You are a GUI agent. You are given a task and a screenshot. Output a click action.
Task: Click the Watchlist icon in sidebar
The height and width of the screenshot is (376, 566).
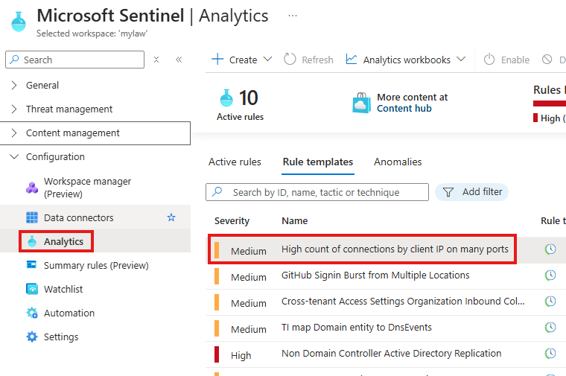[32, 290]
